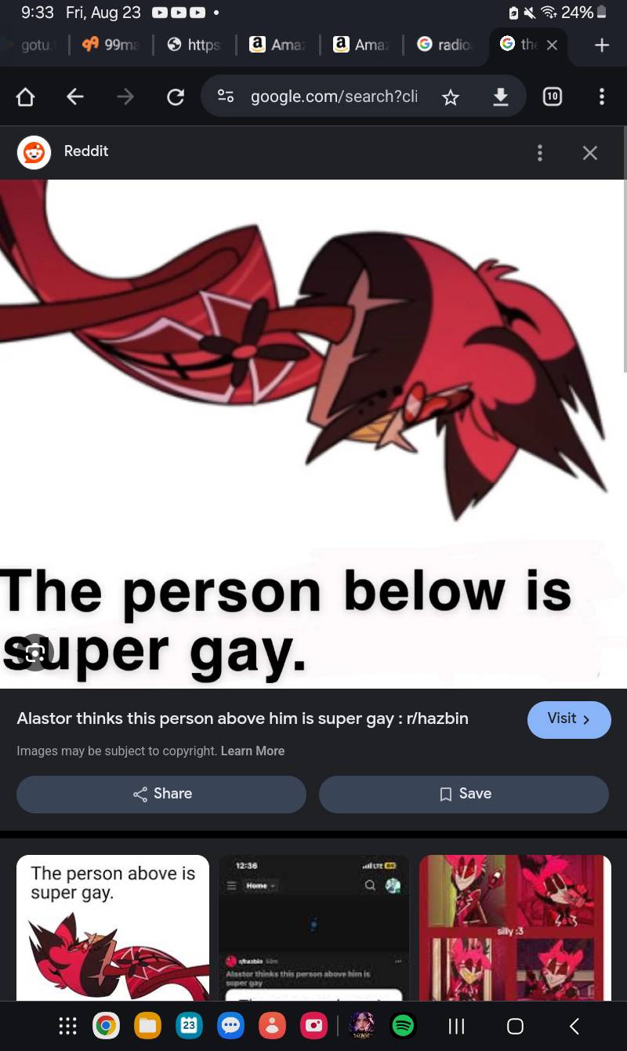Viewport: 627px width, 1051px height.
Task: Open the site info icon in address bar
Action: pyautogui.click(x=226, y=96)
